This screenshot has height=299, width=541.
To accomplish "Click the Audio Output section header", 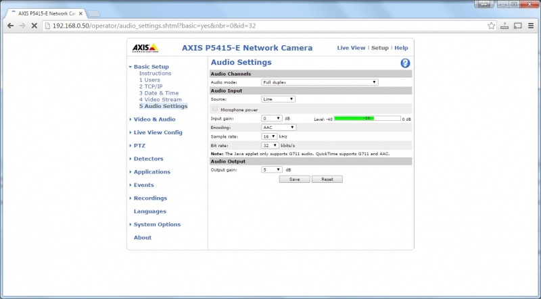I will coord(310,161).
